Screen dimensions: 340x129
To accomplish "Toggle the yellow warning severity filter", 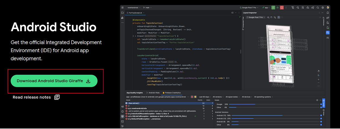I will click(195, 97).
